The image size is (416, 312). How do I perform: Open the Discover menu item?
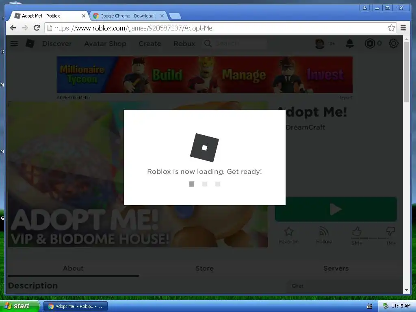click(x=57, y=43)
